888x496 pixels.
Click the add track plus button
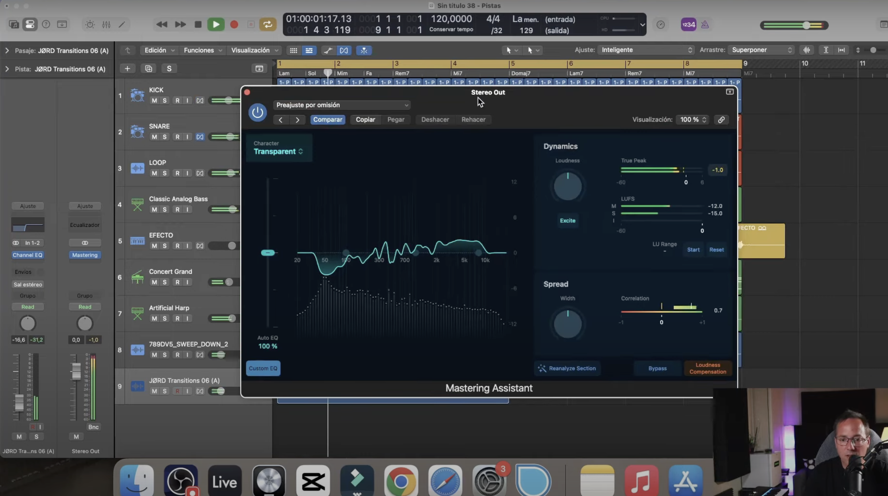click(127, 68)
